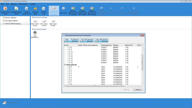Add a virtual DT drive
Image resolution: width=192 pixels, height=108 pixels.
coord(73,11)
